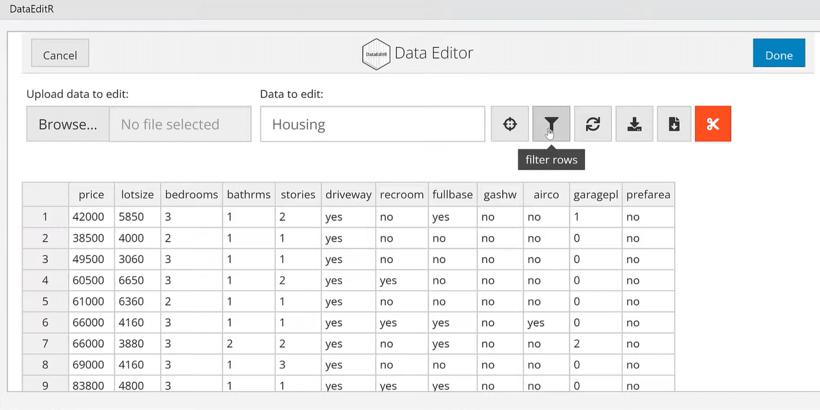
Task: Select the driveway column header
Action: click(349, 195)
